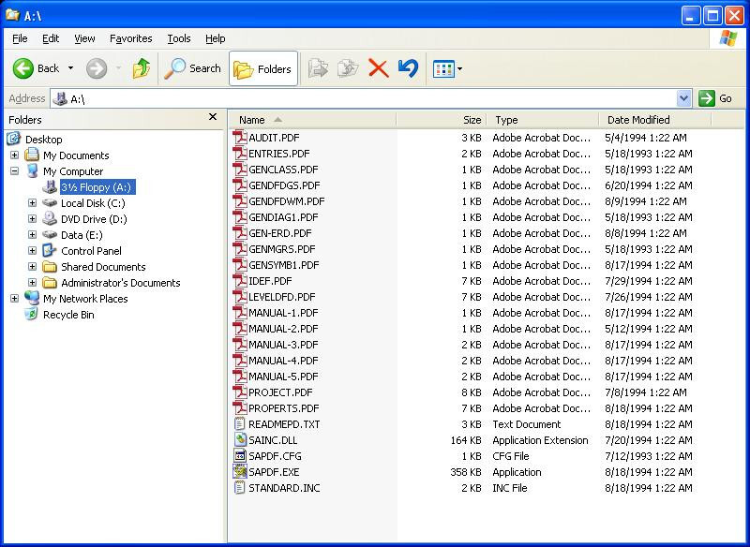Click the Back navigation icon

tap(23, 67)
